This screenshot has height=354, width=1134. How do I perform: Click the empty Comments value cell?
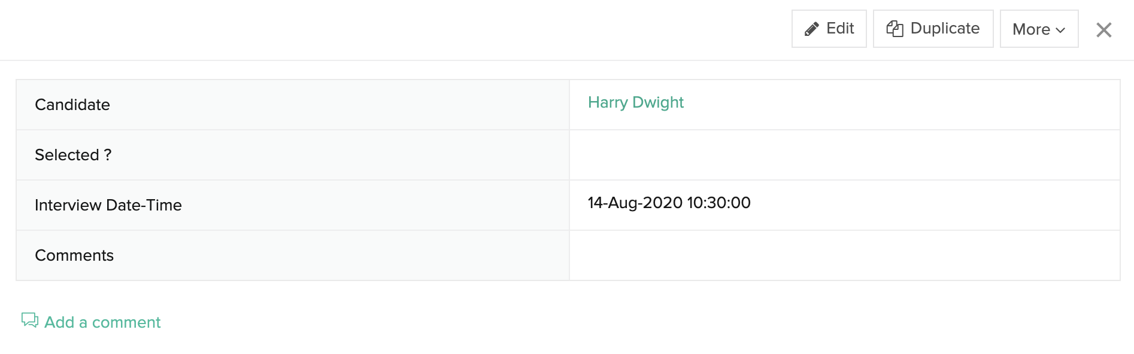[844, 255]
